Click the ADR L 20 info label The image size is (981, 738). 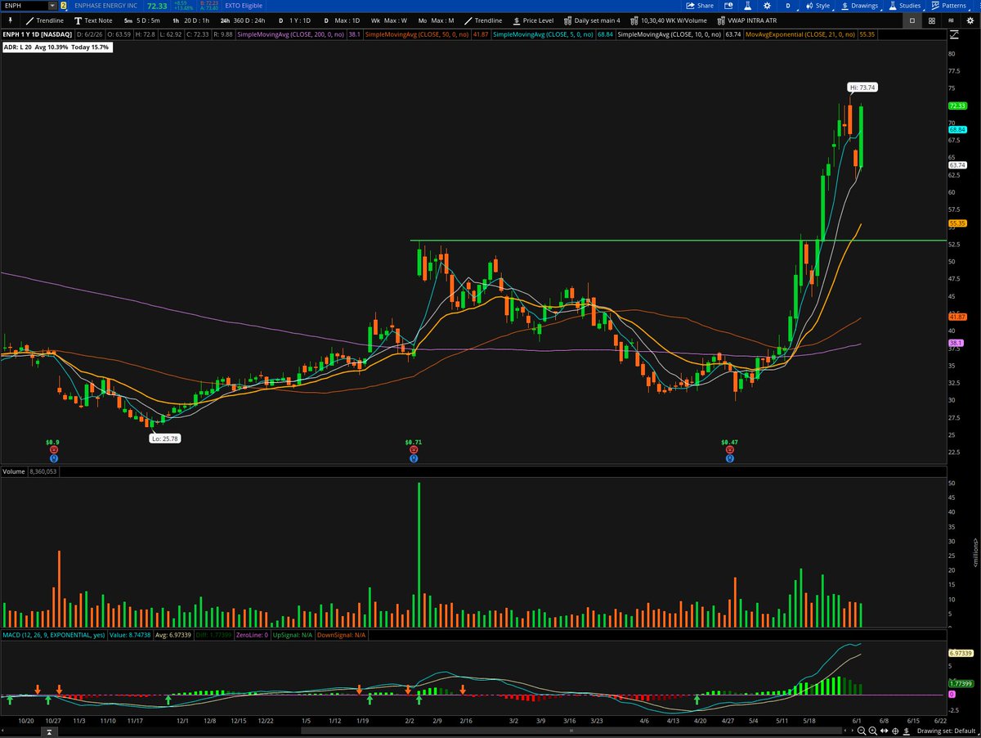pos(56,47)
